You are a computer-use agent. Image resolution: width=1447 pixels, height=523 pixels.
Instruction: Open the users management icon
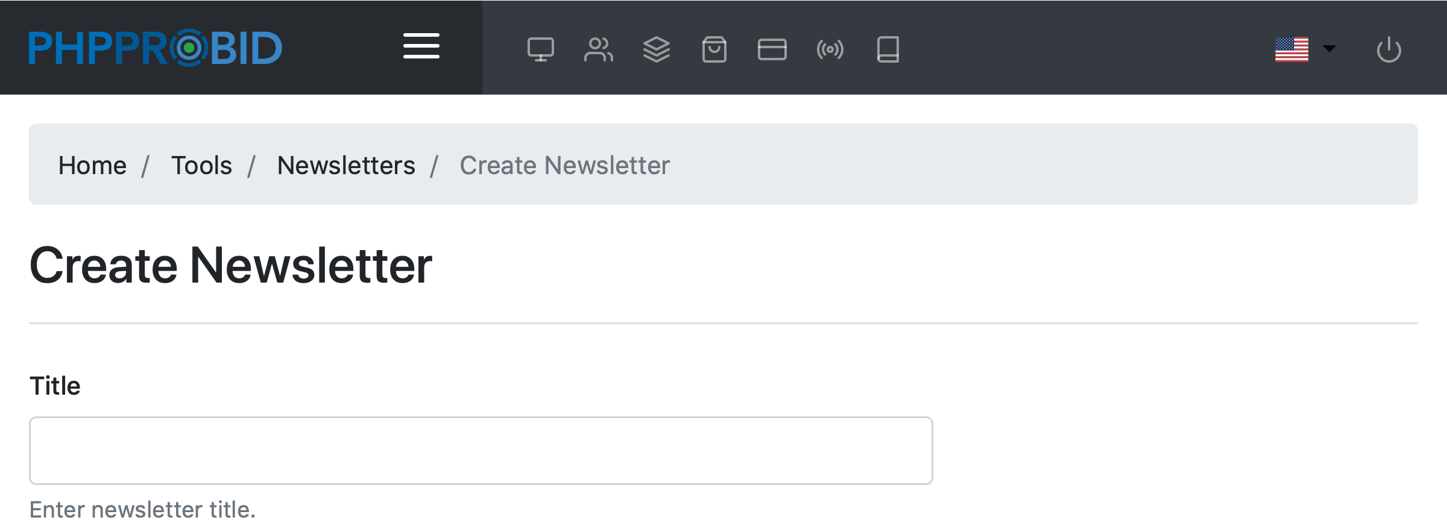pyautogui.click(x=598, y=49)
